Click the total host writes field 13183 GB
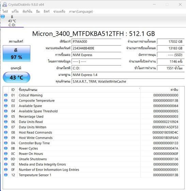The width and height of the screenshot is (186, 191). 171,48
